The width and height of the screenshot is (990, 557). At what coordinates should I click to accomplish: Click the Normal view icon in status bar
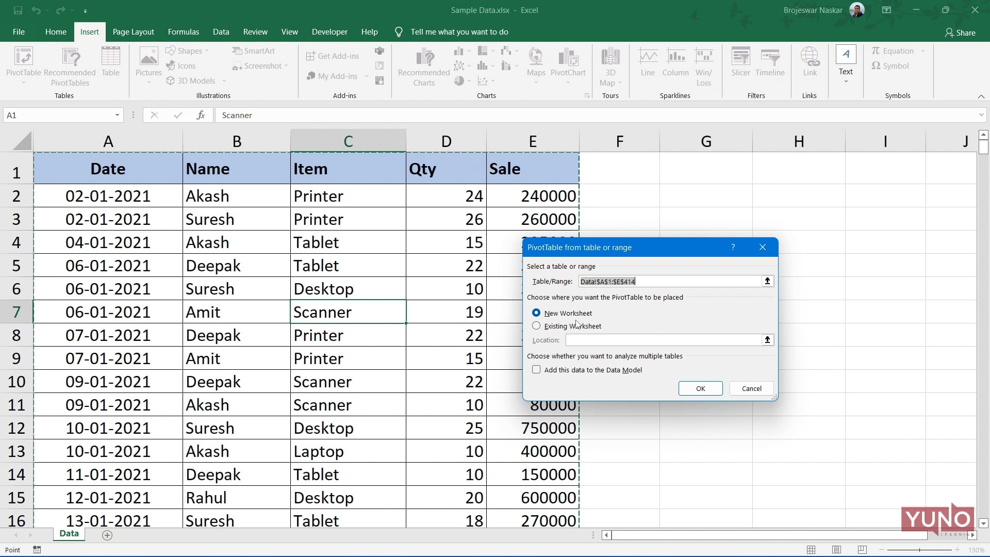[811, 550]
